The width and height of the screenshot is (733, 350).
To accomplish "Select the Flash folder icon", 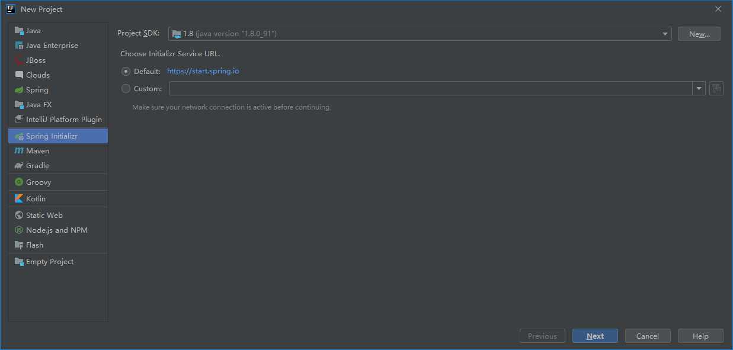I will [x=19, y=245].
